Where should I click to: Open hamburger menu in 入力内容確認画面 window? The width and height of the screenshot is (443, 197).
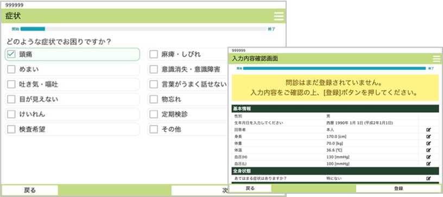click(436, 58)
